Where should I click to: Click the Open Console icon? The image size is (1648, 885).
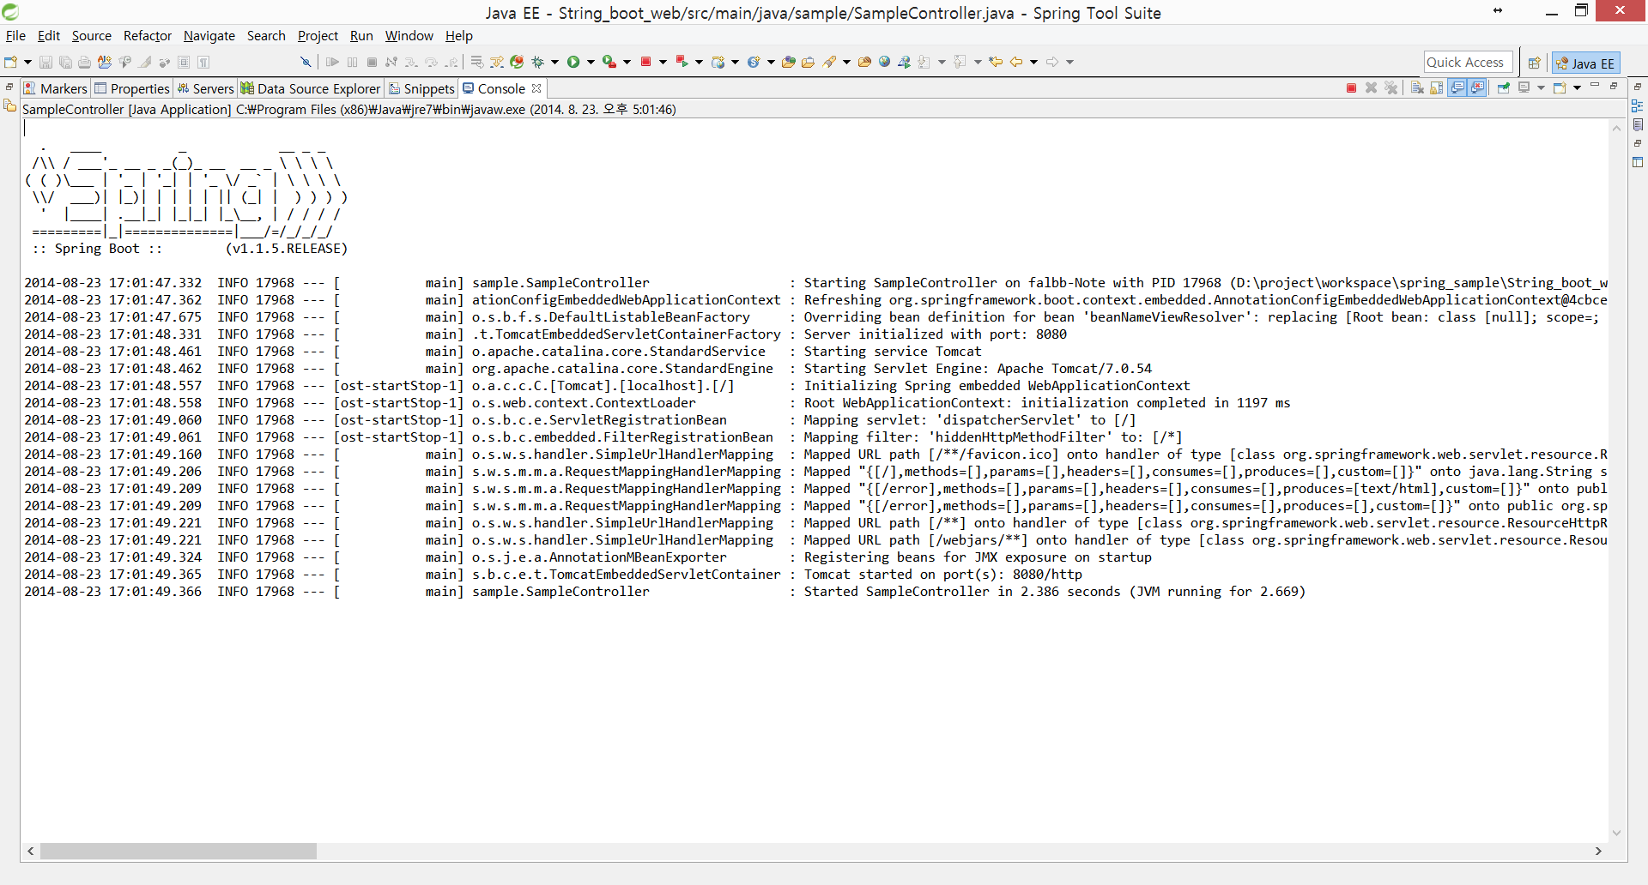coord(1560,88)
